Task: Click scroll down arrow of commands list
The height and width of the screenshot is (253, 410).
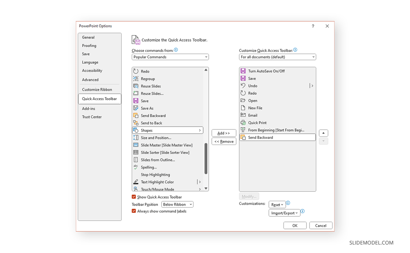Action: 206,188
